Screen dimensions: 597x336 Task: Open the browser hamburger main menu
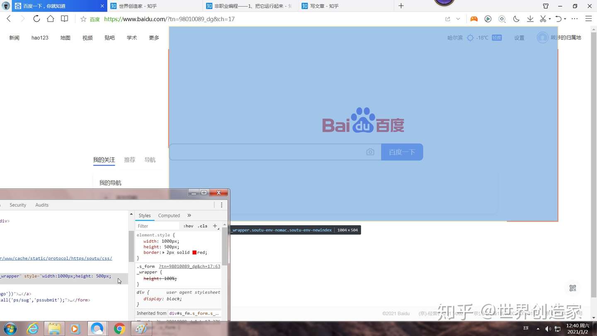click(588, 19)
